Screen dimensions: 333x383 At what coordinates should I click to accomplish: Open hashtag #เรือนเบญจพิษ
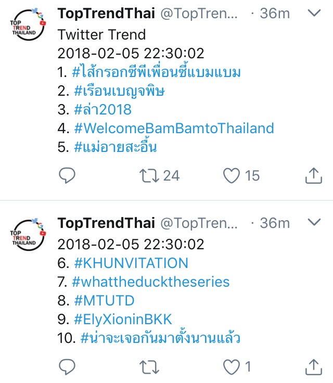click(119, 91)
